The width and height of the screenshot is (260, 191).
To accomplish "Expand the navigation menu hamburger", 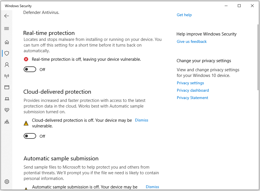I will pos(7,28).
